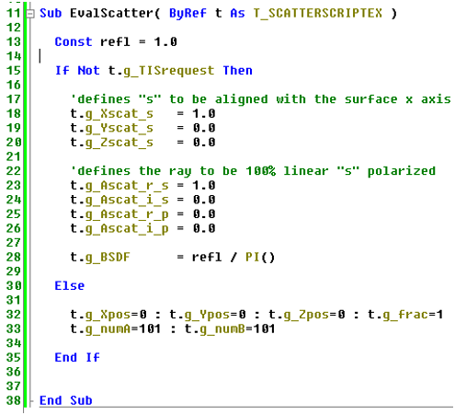455x415 pixels.
Task: Click g_Ascat_r_s on line 23
Action: point(127,186)
